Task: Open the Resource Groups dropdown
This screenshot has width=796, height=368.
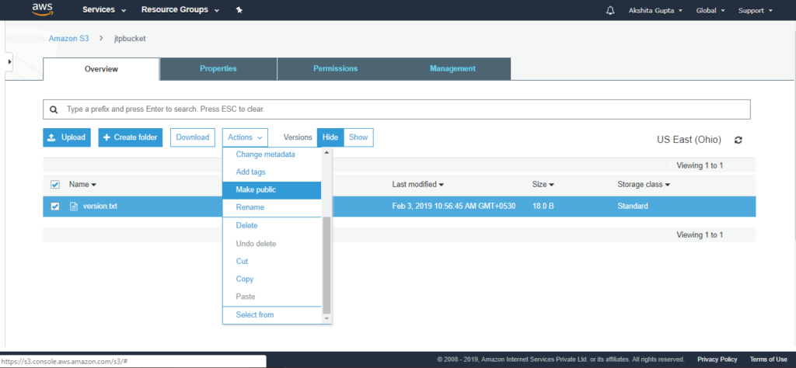Action: coord(180,10)
